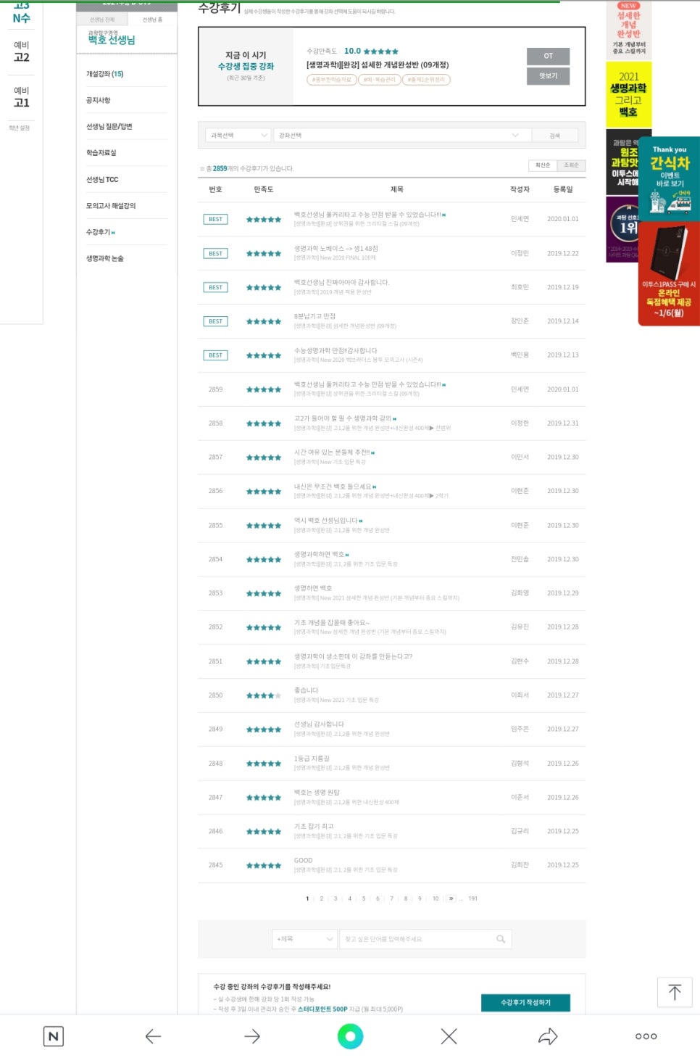Viewport: 700px width, 1058px height.
Task: Click the scroll-to-top arrow button
Action: pyautogui.click(x=675, y=992)
